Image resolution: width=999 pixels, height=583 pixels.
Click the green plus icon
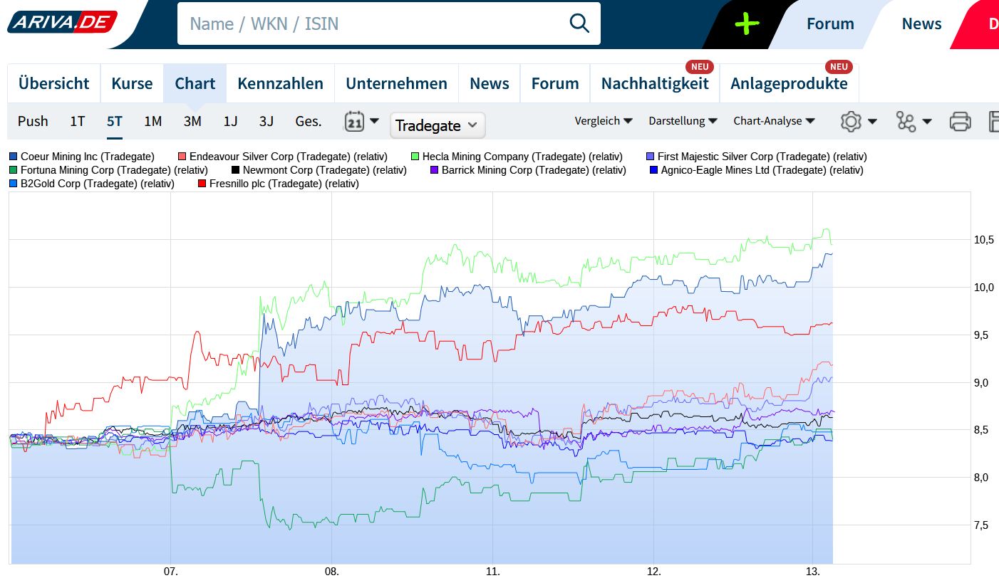(747, 23)
